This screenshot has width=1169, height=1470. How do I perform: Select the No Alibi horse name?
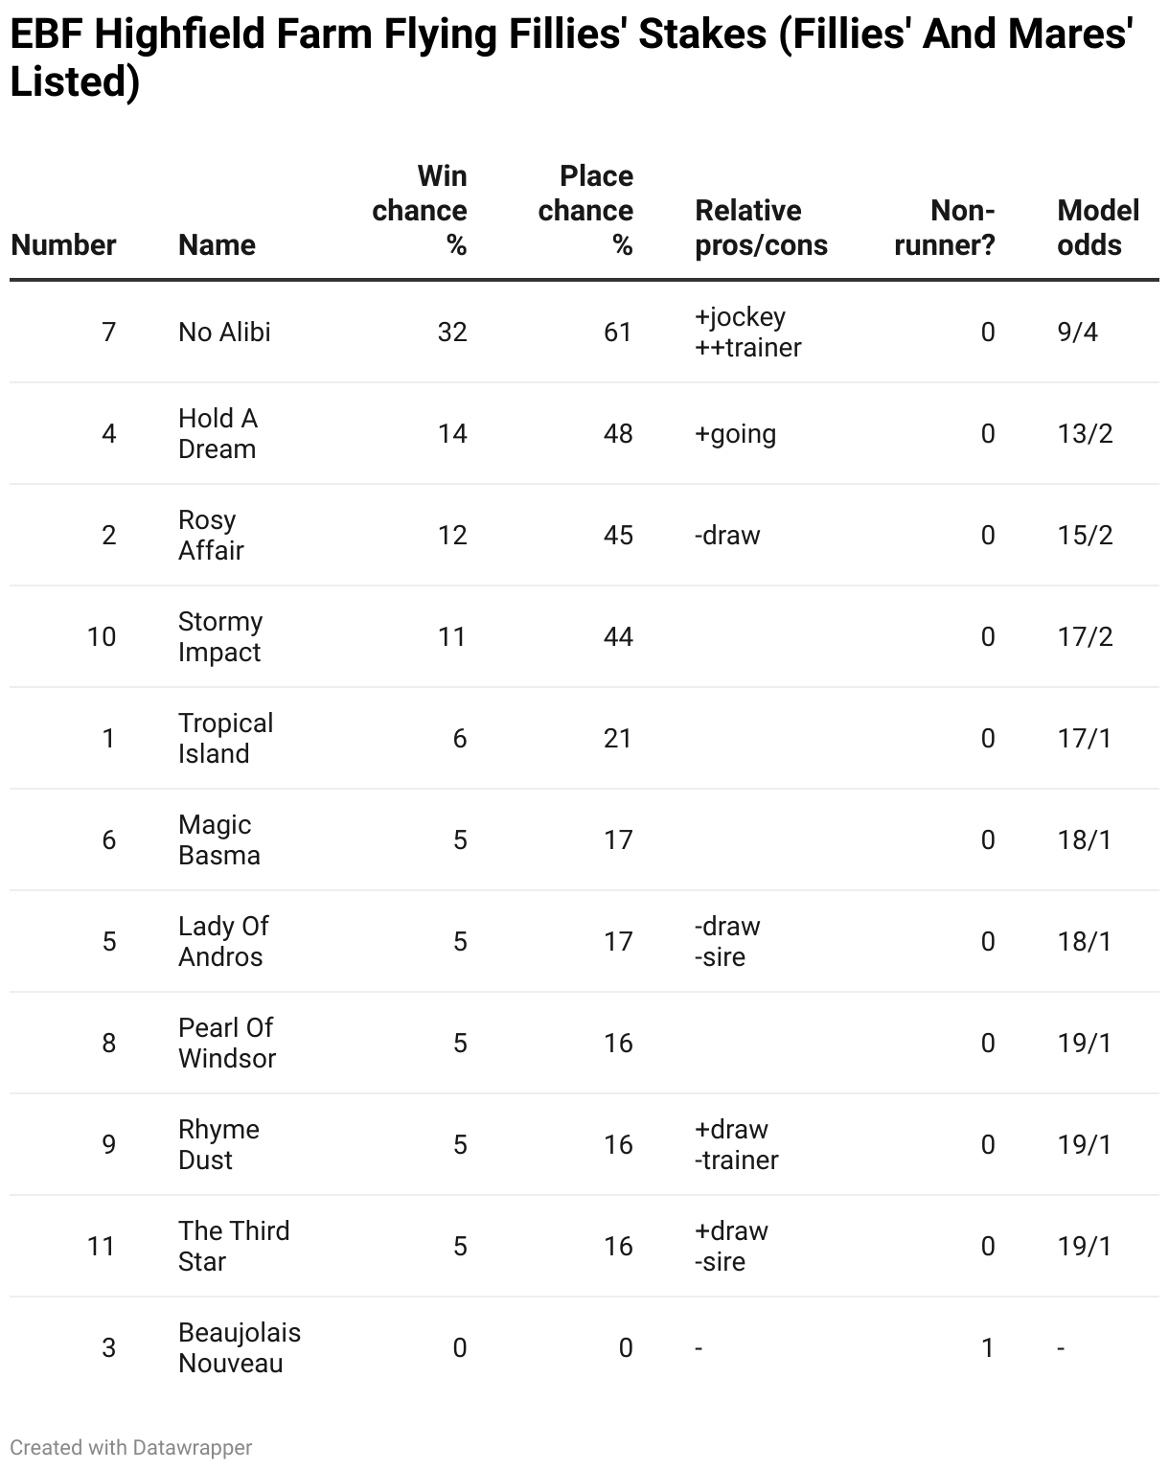coord(224,332)
